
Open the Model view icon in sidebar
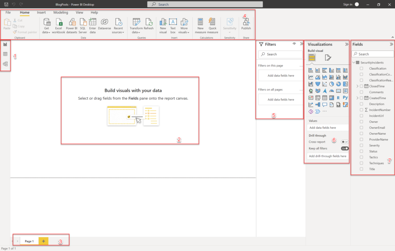5,64
